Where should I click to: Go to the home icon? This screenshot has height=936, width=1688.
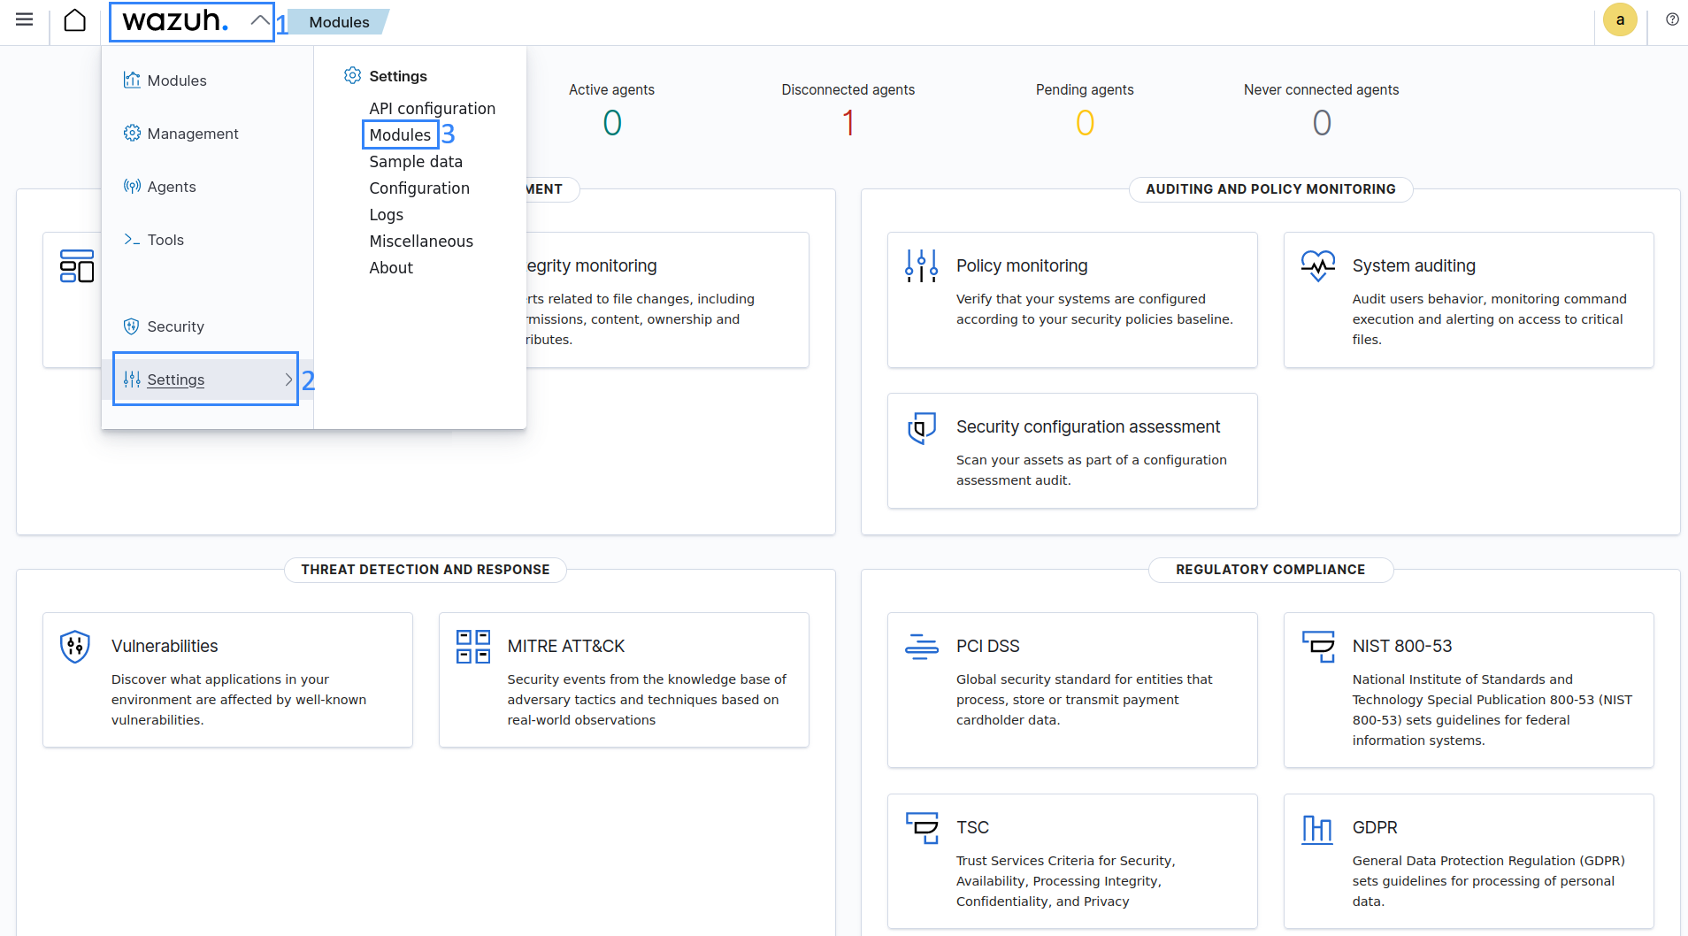point(75,20)
